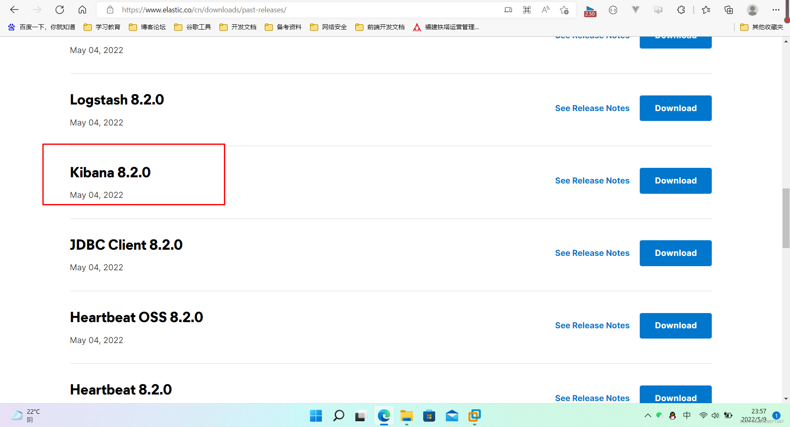Download Kibana 8.2.0
The width and height of the screenshot is (790, 427).
click(676, 181)
